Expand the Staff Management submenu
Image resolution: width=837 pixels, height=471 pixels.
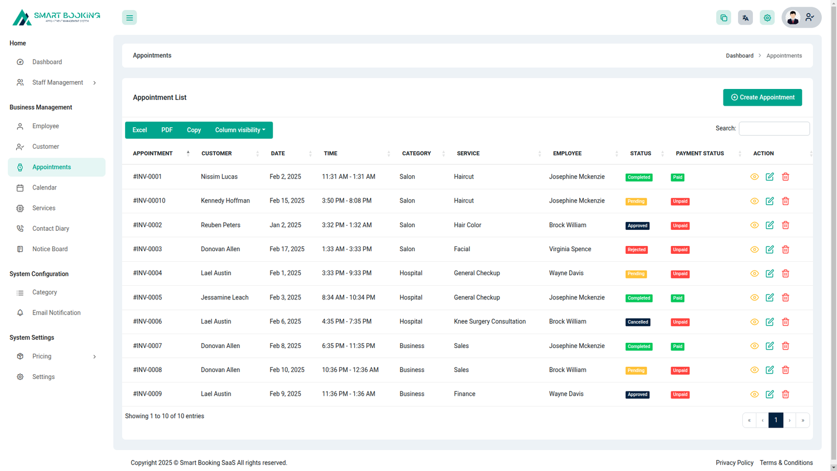[x=58, y=83]
